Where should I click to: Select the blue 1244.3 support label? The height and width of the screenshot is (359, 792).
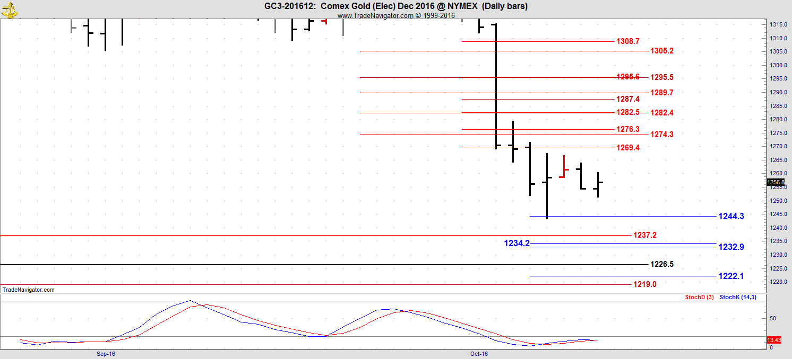[x=731, y=216]
